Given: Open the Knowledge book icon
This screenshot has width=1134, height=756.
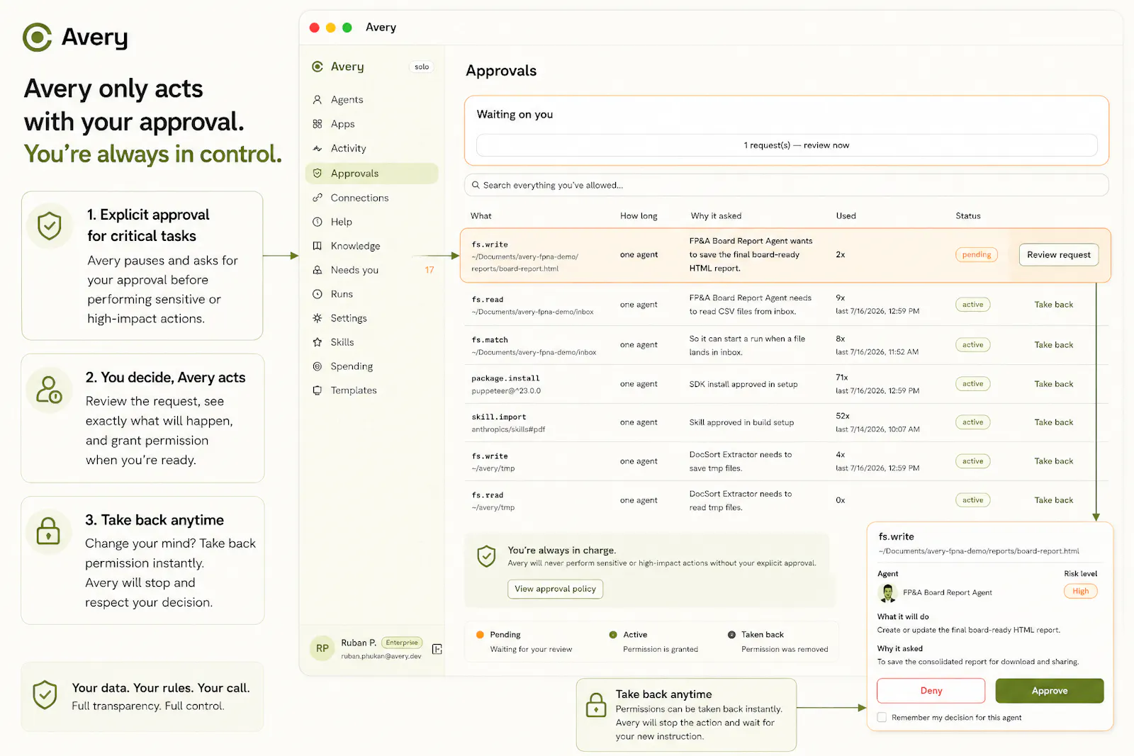Looking at the screenshot, I should tap(318, 246).
